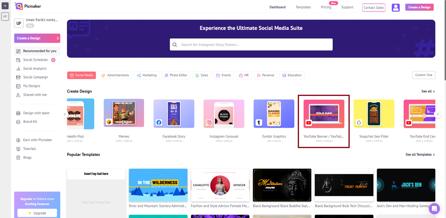Viewport: 446px width, 218px height.
Task: Click Umair Farid's workspace name
Action: point(42,20)
